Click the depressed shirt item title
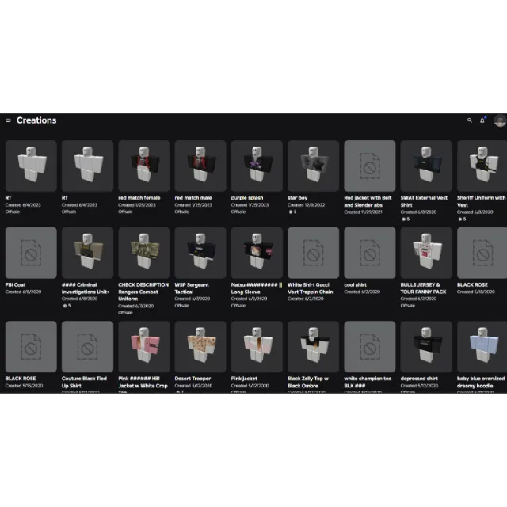 [x=419, y=379]
